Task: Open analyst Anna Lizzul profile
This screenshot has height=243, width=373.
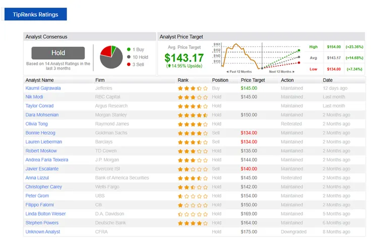Action: point(37,178)
